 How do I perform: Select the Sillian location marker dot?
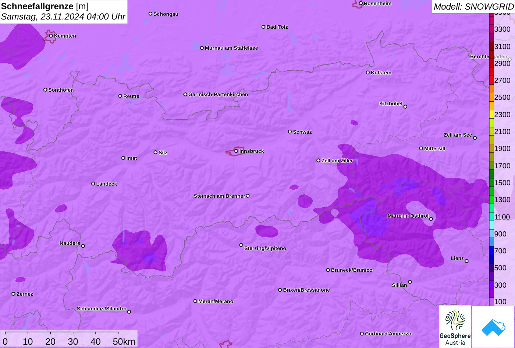[x=410, y=282]
